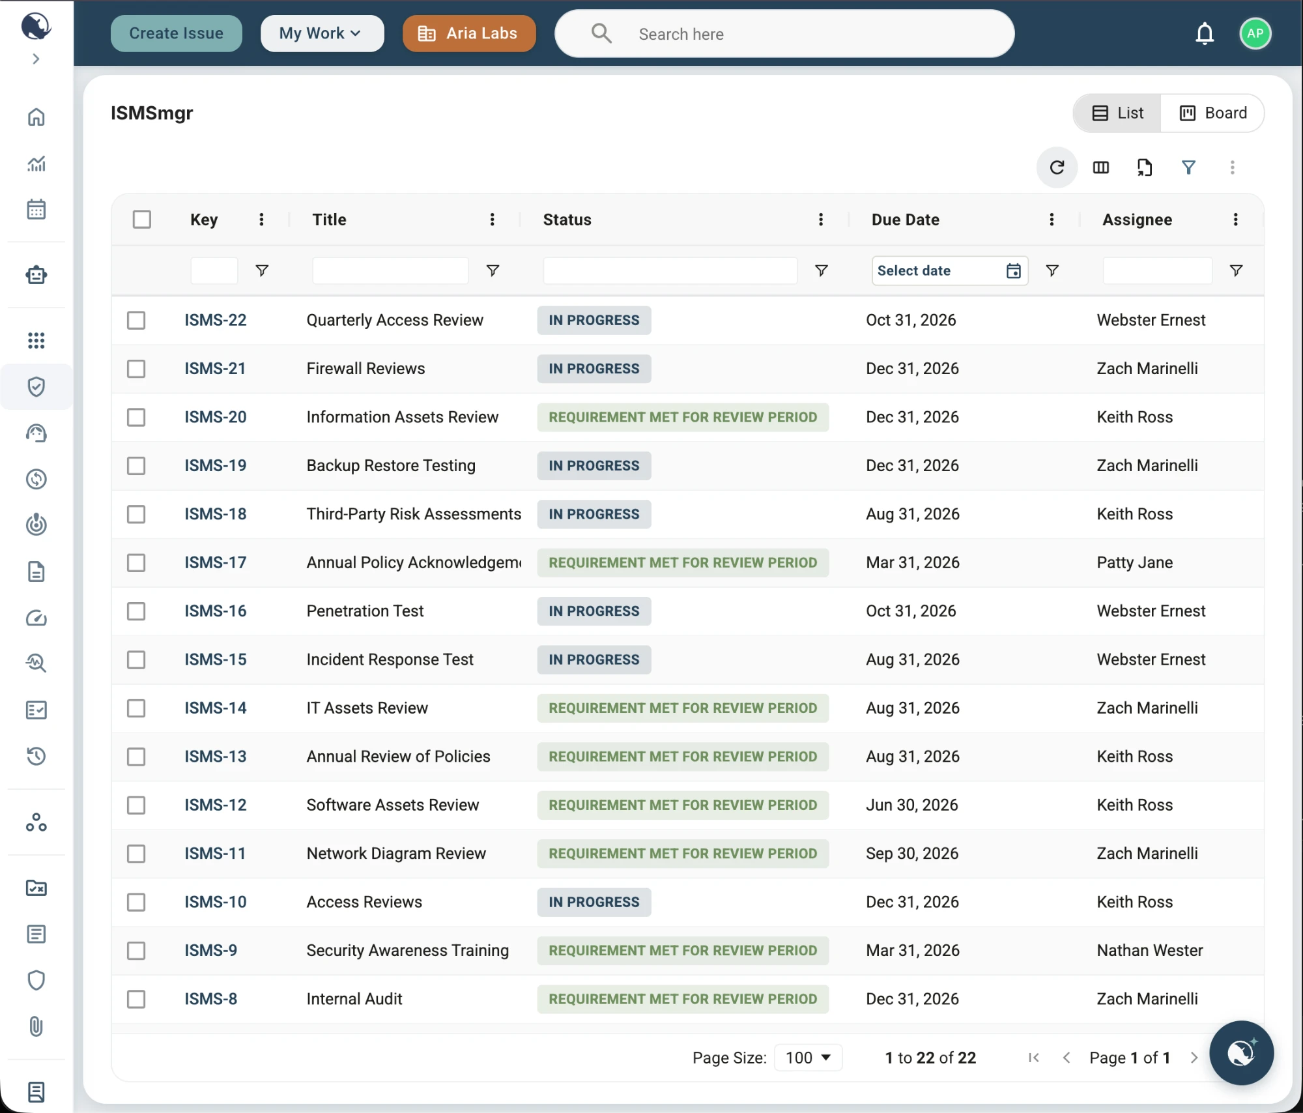Image resolution: width=1303 pixels, height=1113 pixels.
Task: Click the Create Issue button
Action: 176,33
